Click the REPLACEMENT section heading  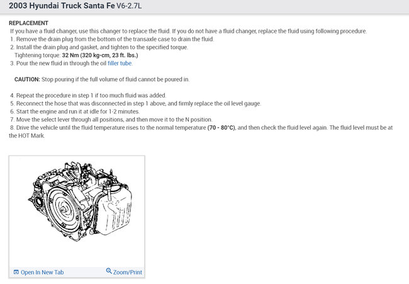28,23
